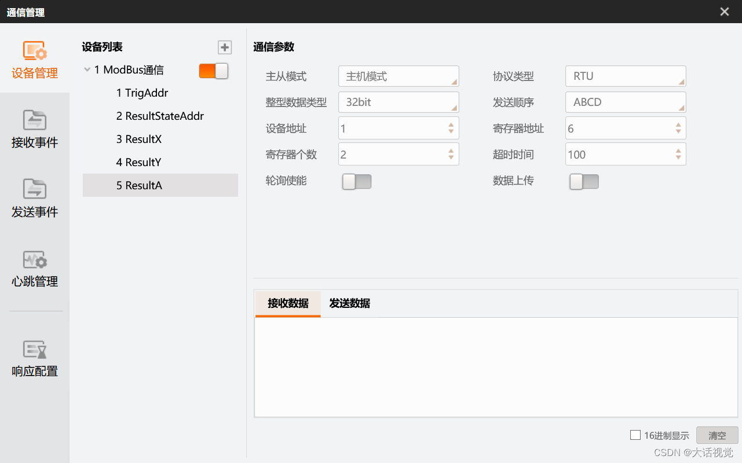The width and height of the screenshot is (742, 463).
Task: Collapse the 1 ModBus通信 tree node
Action: 87,70
